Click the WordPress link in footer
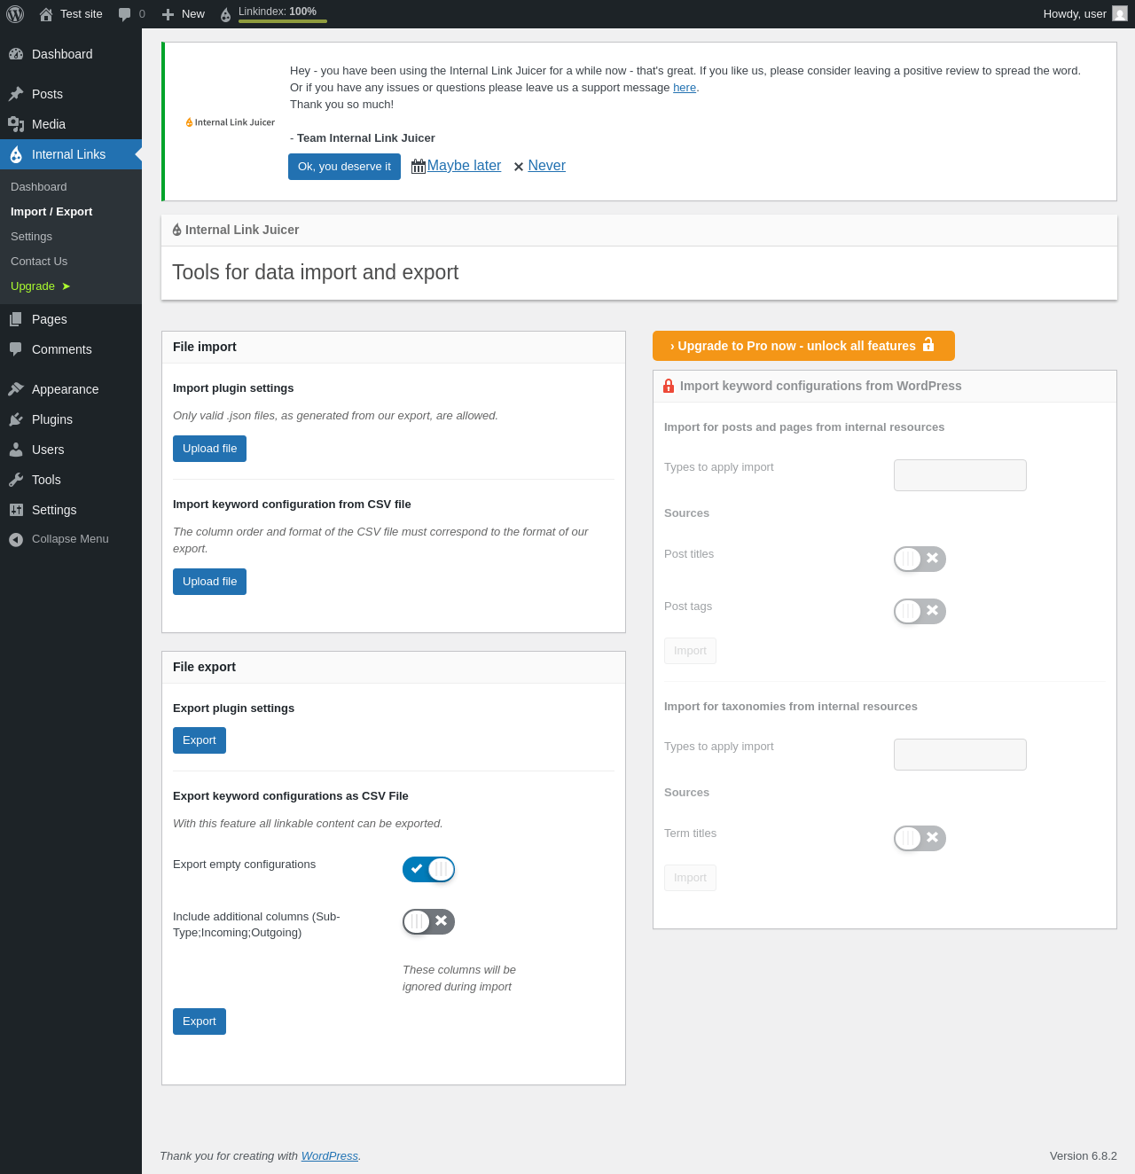 click(330, 1156)
